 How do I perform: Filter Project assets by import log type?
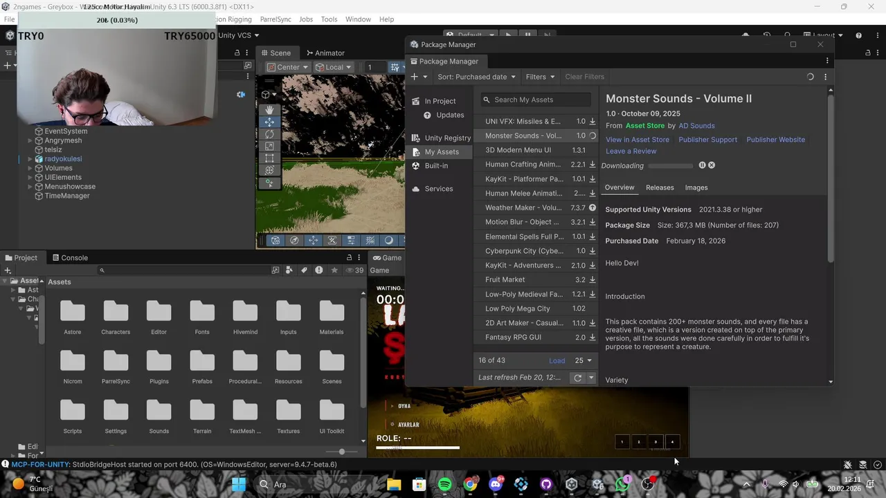tap(319, 270)
